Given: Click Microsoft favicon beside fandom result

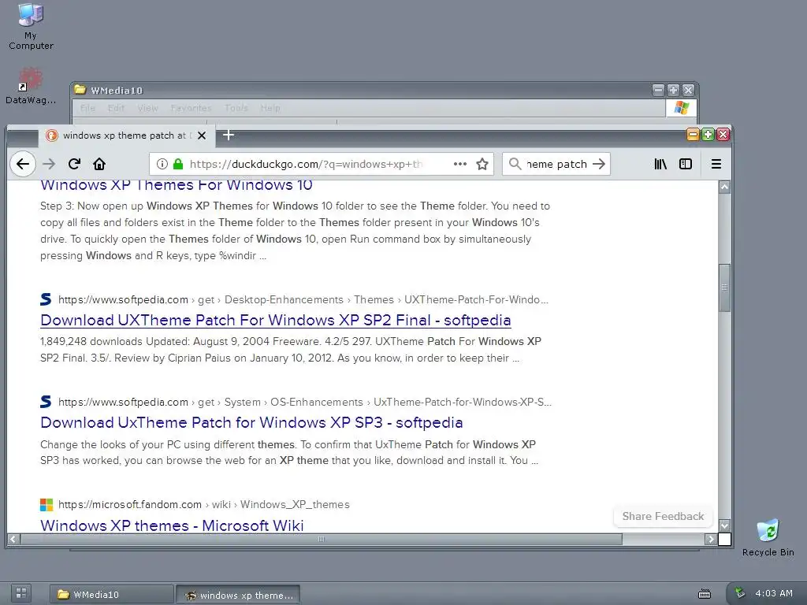Looking at the screenshot, I should tap(46, 505).
